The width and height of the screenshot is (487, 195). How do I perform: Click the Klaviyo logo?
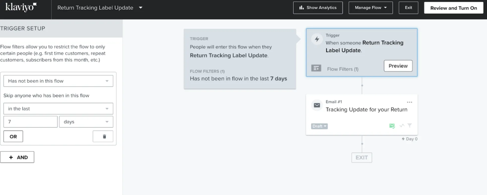[21, 7]
